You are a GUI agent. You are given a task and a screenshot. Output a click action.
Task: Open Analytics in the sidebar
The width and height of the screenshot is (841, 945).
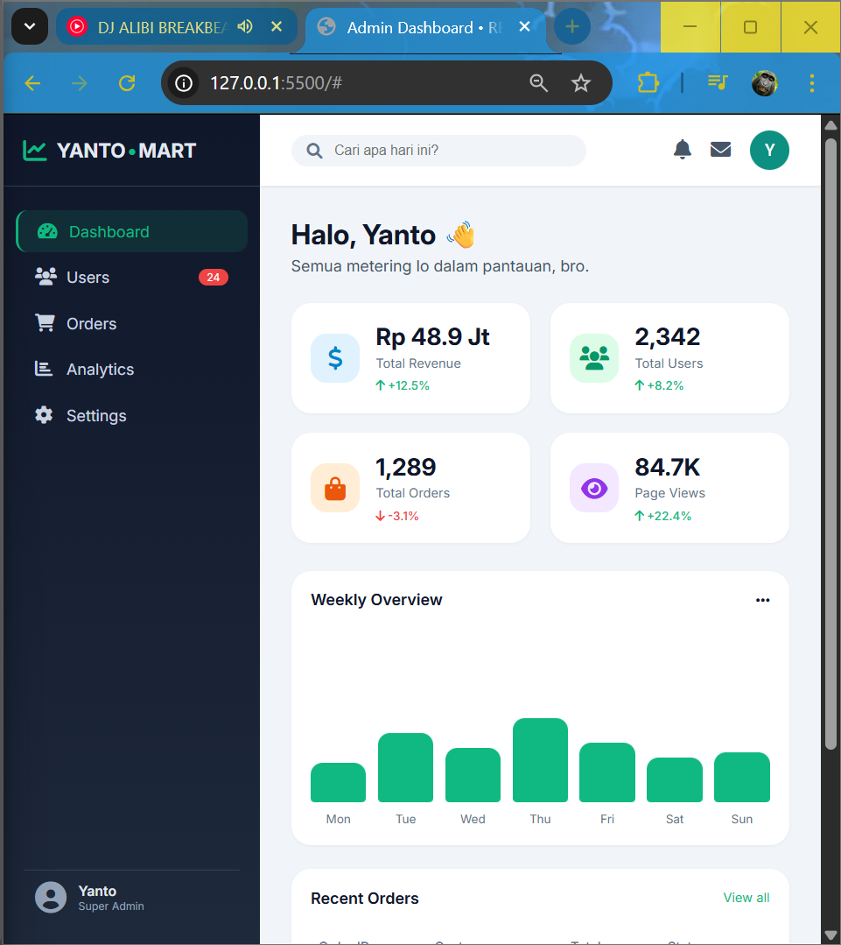click(132, 370)
